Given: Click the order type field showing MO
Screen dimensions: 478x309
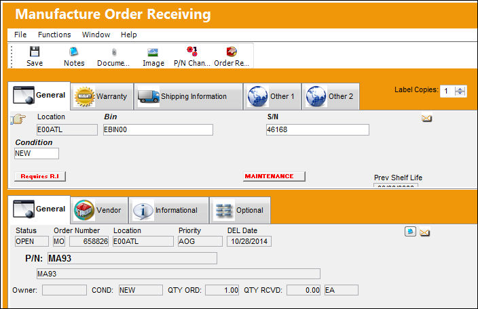Looking at the screenshot, I should (59, 241).
